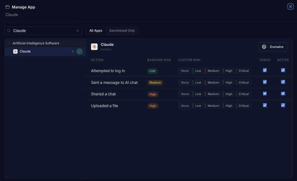The height and width of the screenshot is (181, 297).
Task: Set Shared a chat custom risk Critical
Action: tap(243, 94)
